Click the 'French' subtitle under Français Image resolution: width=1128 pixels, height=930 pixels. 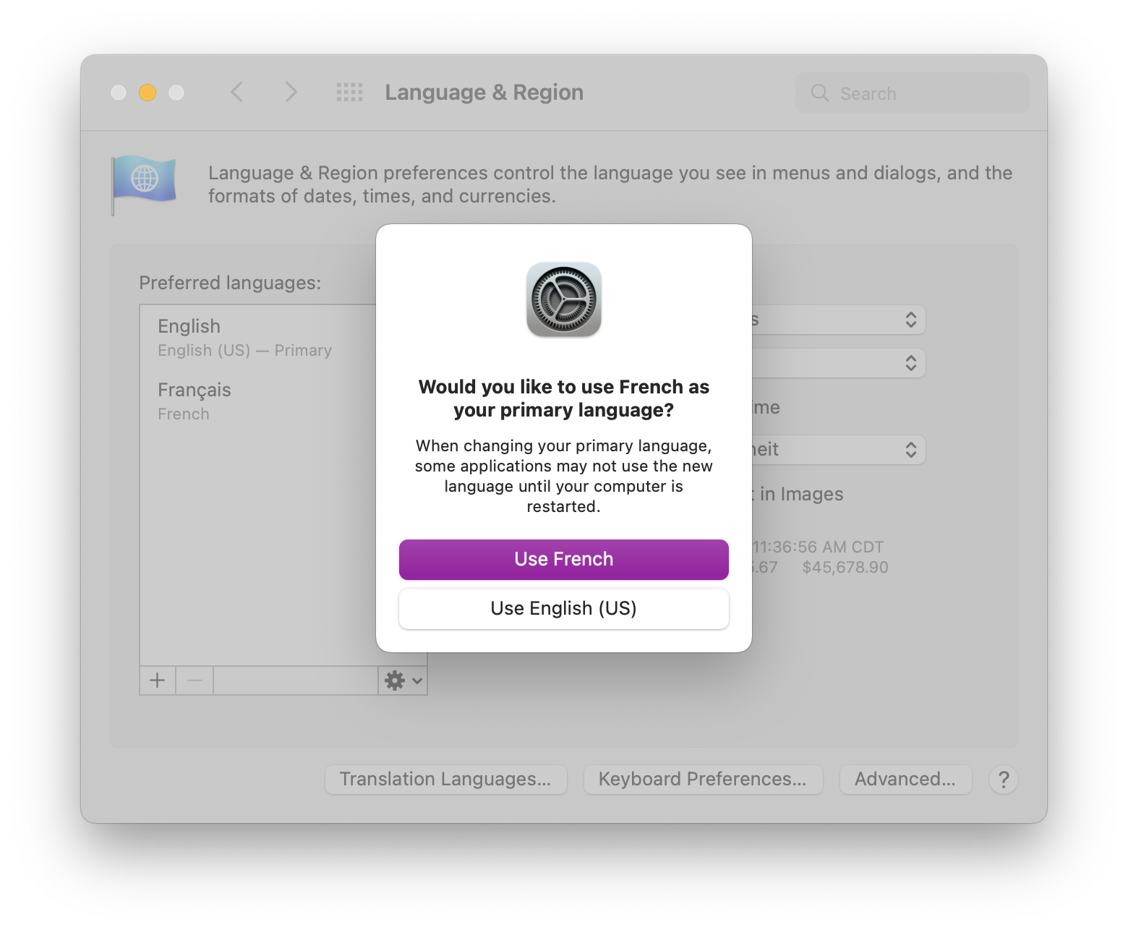tap(184, 414)
